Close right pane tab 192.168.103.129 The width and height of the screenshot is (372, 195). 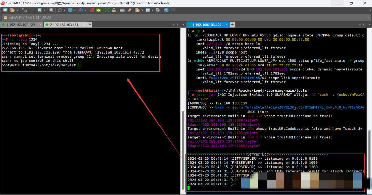(227, 25)
